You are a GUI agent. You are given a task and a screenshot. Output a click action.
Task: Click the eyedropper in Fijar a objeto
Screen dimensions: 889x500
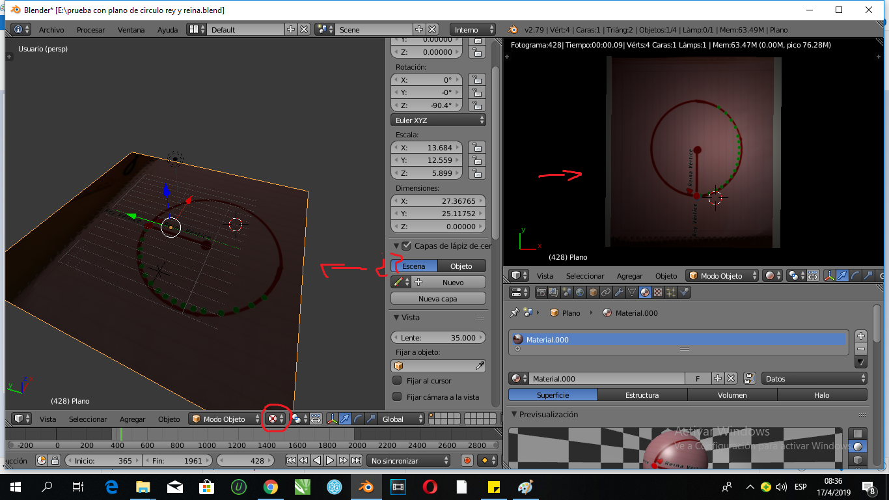coord(480,366)
